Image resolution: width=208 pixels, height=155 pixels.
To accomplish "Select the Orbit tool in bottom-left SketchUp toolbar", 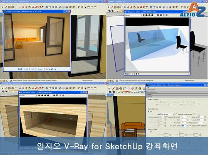I will 47,88.
